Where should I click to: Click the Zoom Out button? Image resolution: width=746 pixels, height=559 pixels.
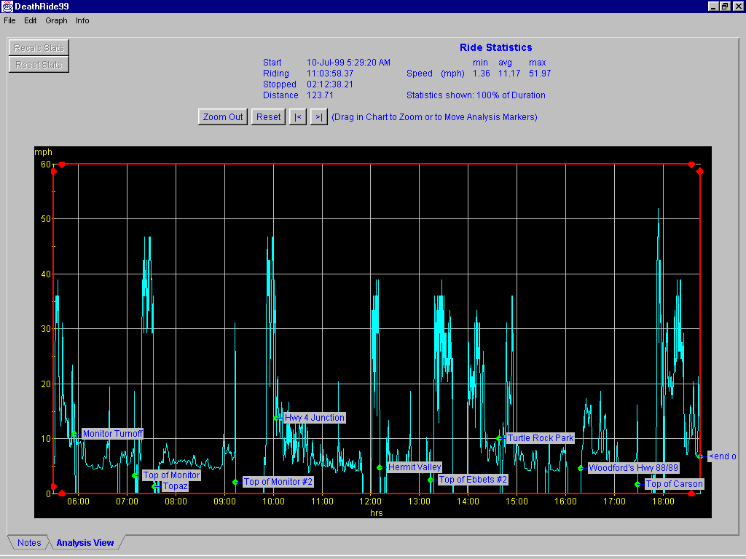point(223,117)
